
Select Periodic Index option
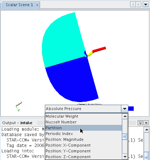[x=83, y=134]
